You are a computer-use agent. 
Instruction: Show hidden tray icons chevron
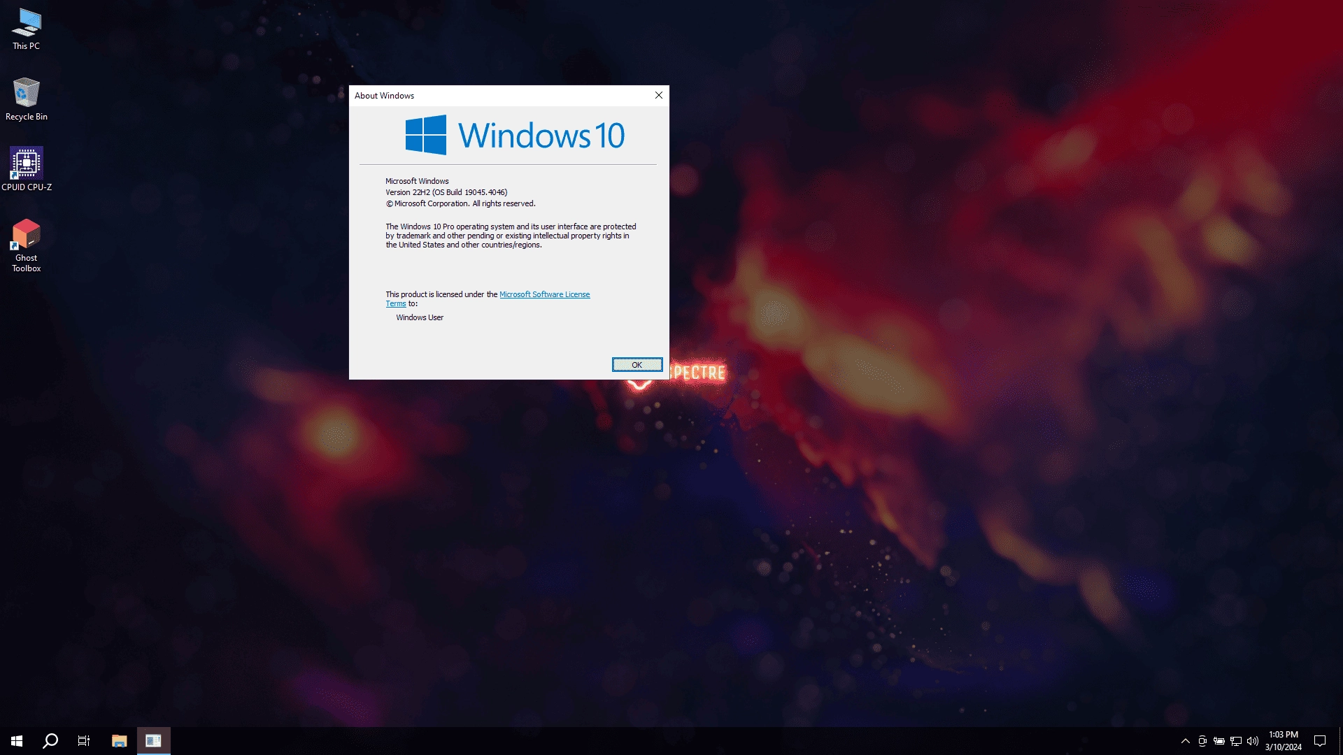[1185, 741]
